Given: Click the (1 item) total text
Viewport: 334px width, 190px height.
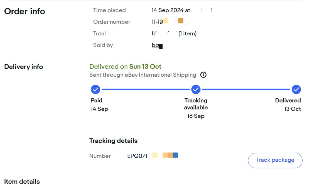Looking at the screenshot, I should (x=187, y=34).
